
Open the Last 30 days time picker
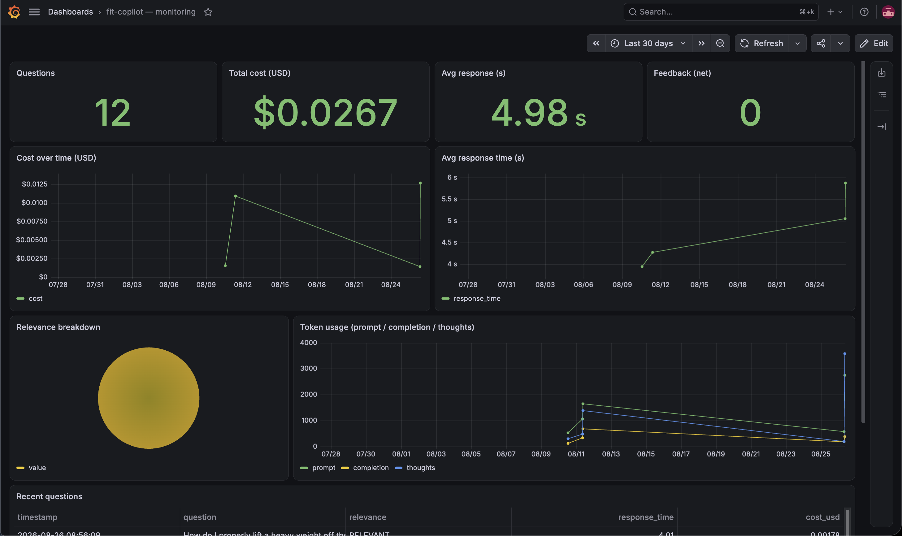pyautogui.click(x=649, y=43)
